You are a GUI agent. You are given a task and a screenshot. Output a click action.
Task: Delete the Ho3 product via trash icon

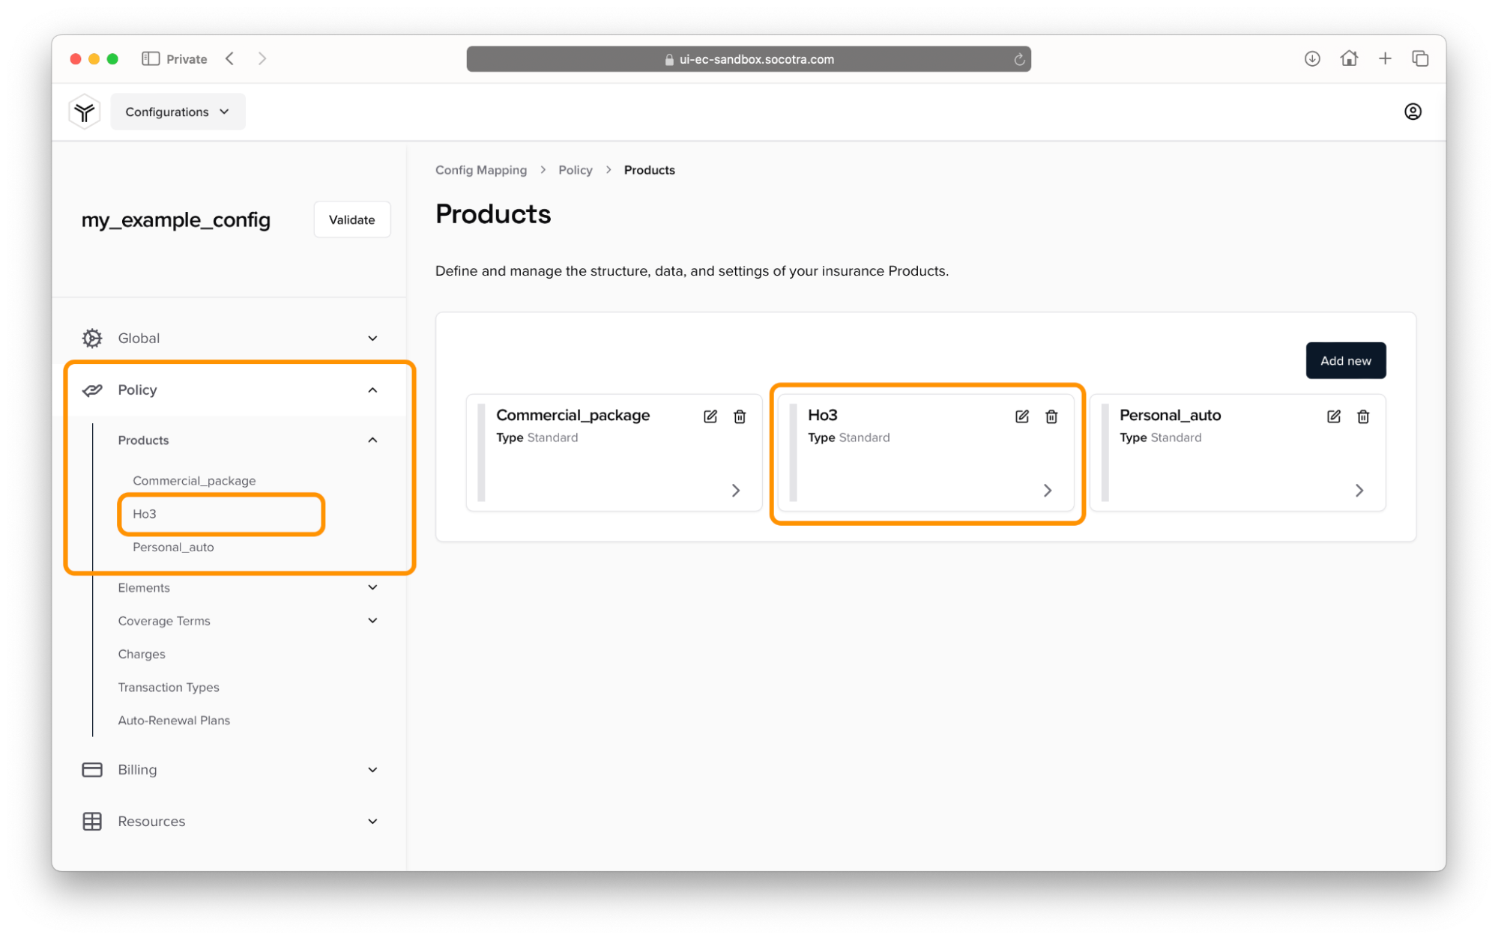tap(1051, 416)
